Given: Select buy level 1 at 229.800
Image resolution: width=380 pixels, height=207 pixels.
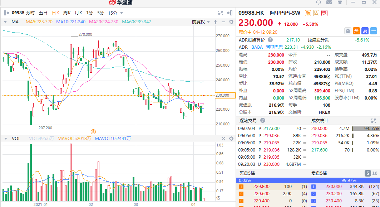Looking at the screenshot, I should click(273, 187).
